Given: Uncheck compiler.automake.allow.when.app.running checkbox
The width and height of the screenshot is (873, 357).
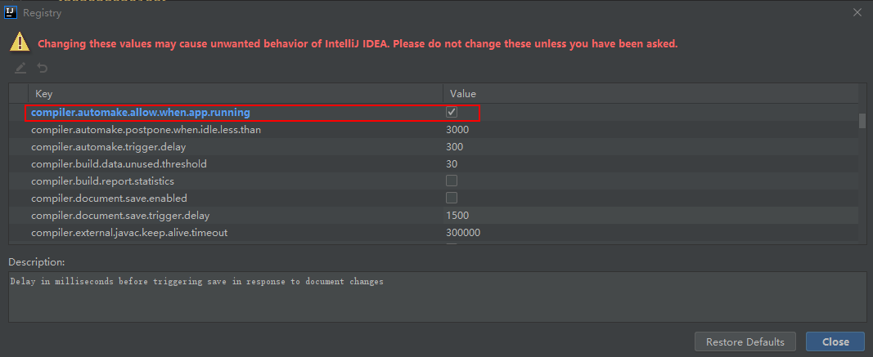Looking at the screenshot, I should [452, 112].
